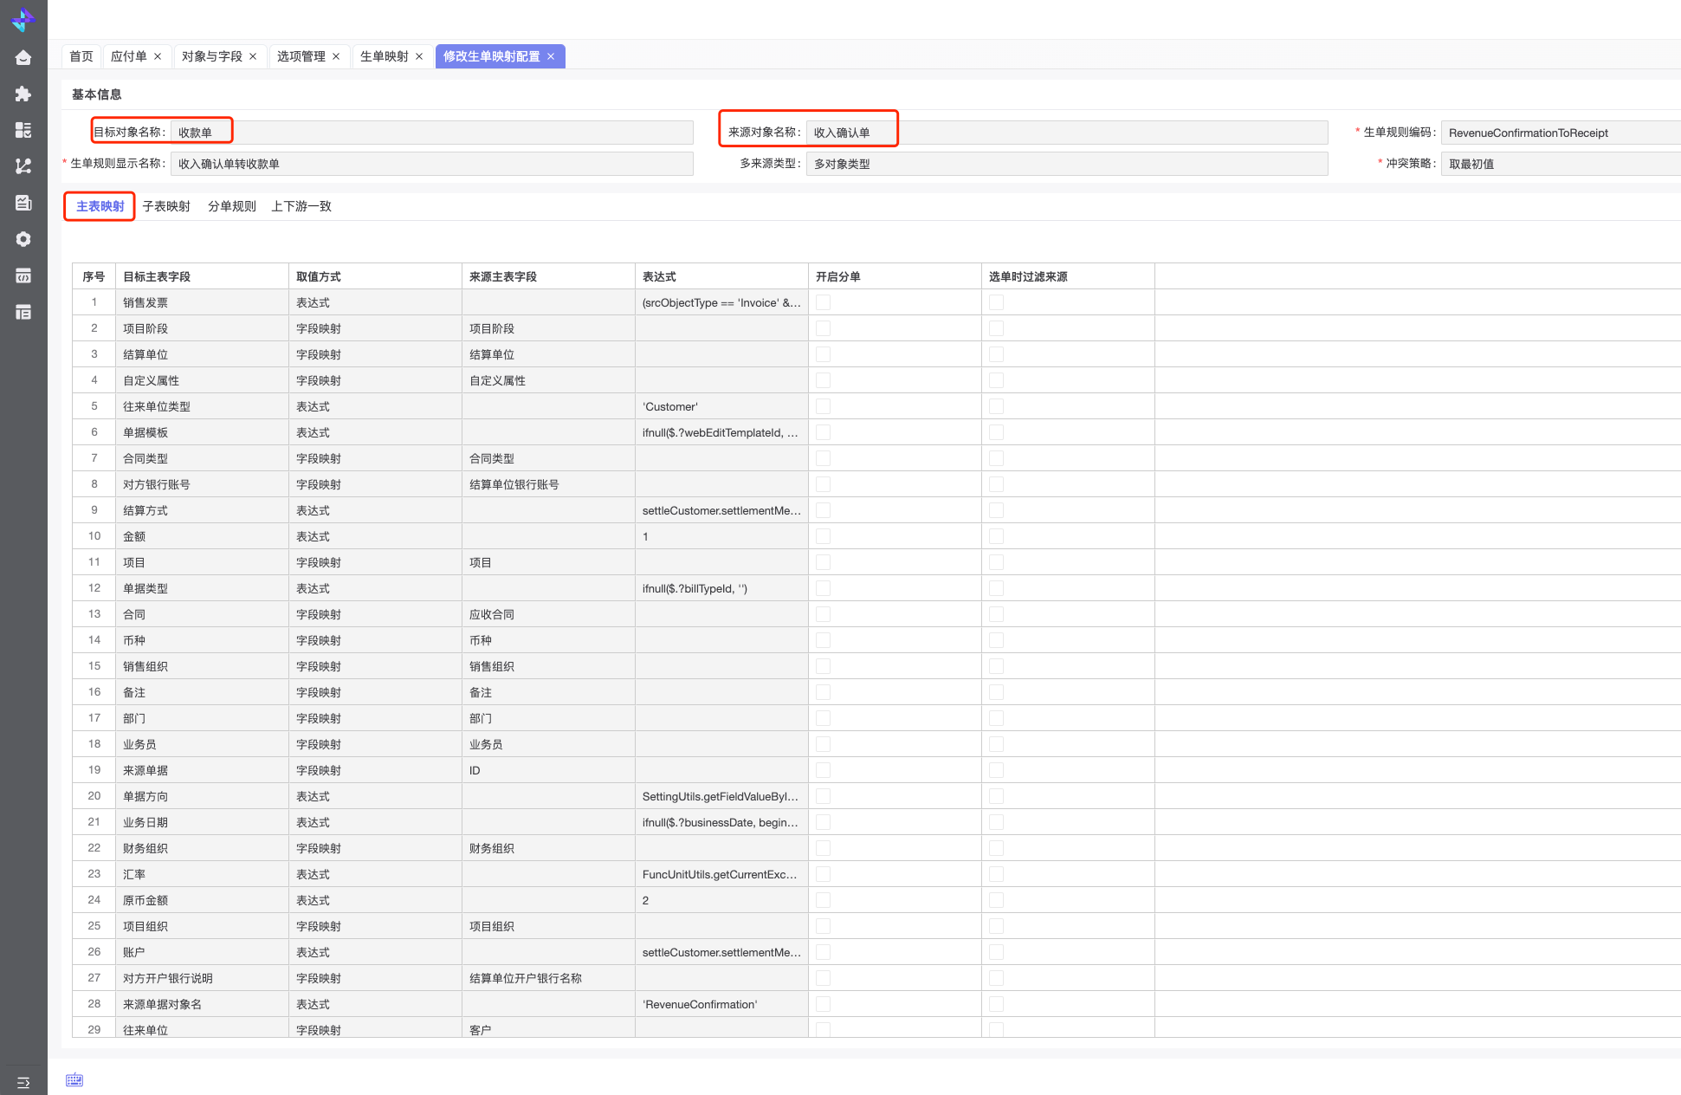Open the branch workflow sidebar icon
This screenshot has width=1681, height=1095.
click(23, 165)
